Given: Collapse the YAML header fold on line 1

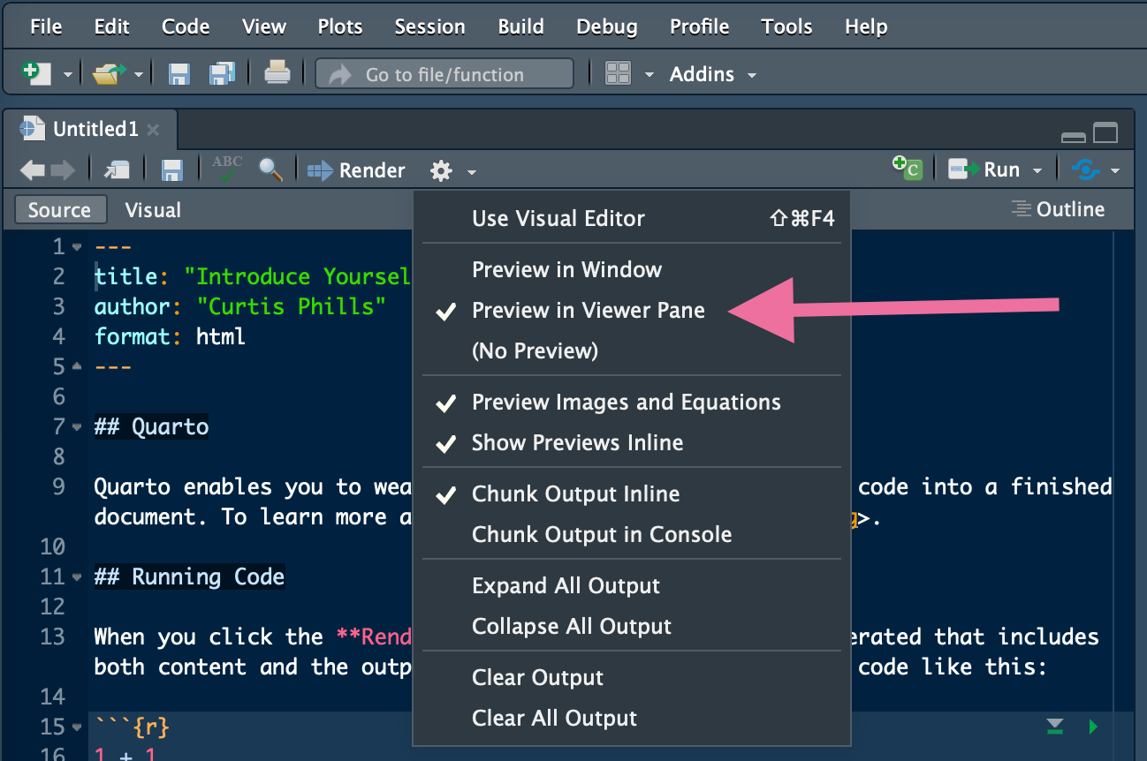Looking at the screenshot, I should coord(78,247).
